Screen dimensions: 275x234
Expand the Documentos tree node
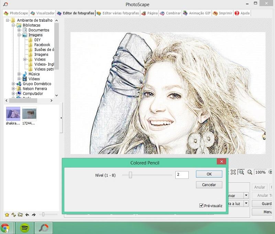(x=20, y=30)
